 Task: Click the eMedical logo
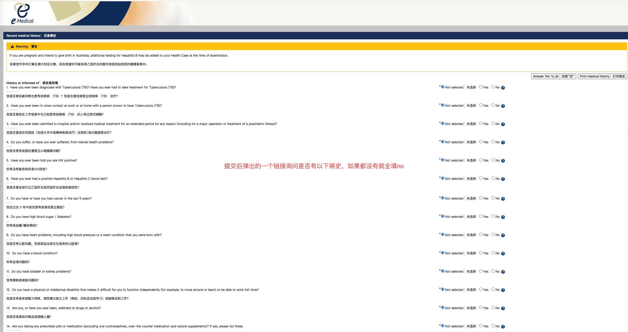(22, 13)
